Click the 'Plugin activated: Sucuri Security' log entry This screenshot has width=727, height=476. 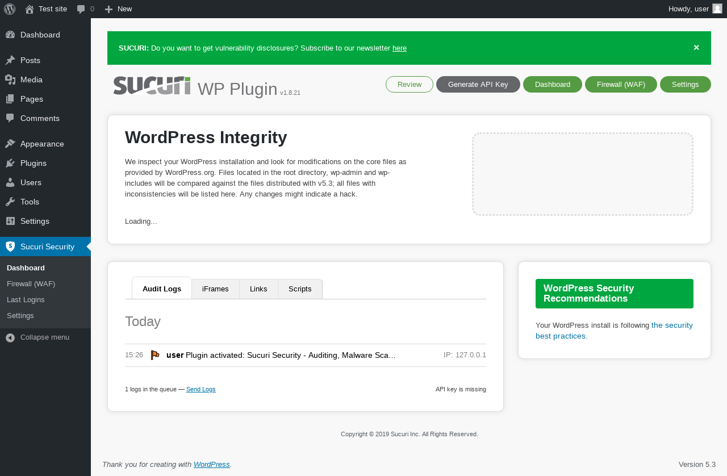[290, 355]
